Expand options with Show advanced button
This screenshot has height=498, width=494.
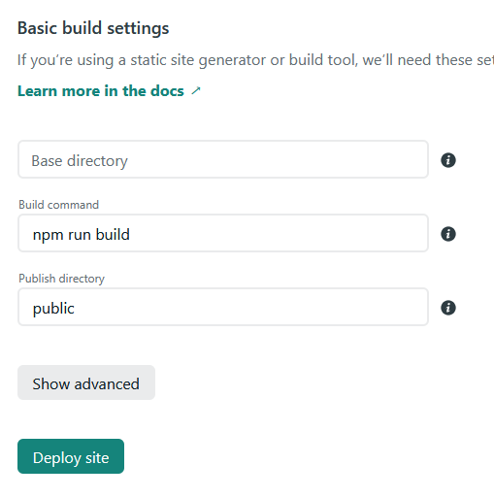pyautogui.click(x=86, y=382)
